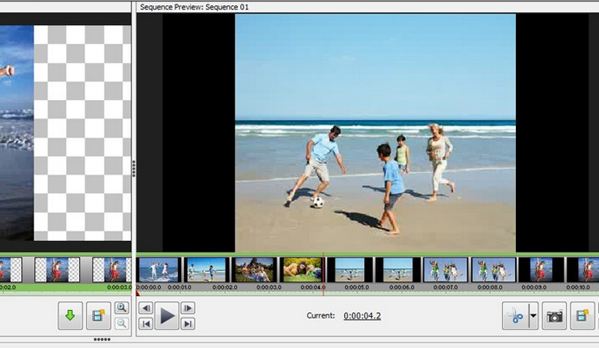Select the jumping kids thumbnail above 0:00:07.0
The image size is (599, 348).
pyautogui.click(x=445, y=270)
